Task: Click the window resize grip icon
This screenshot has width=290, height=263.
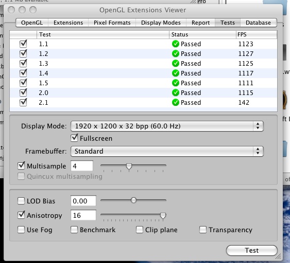Action: coord(278,256)
